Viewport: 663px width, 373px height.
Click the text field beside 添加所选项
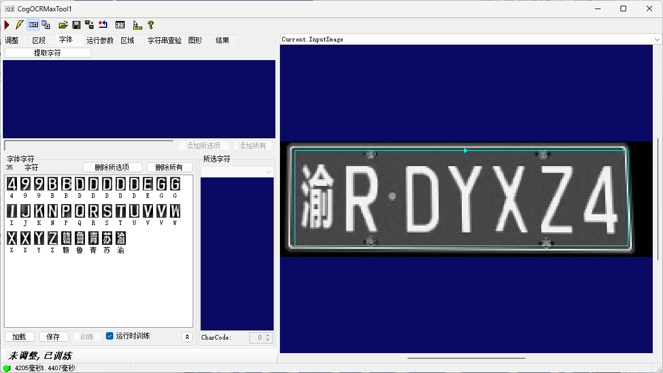coord(89,146)
